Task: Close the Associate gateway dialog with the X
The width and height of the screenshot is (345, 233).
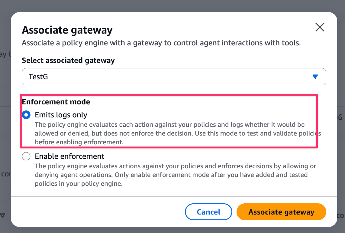Action: click(320, 28)
